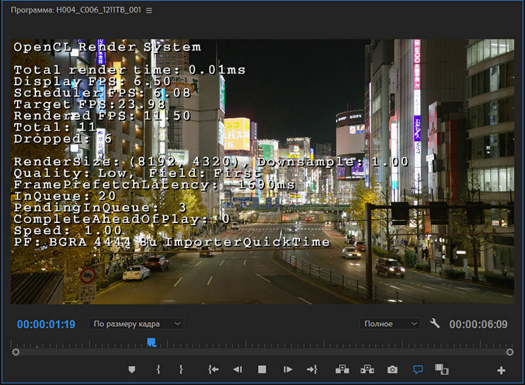Open settings with the wrench icon
525x385 pixels.
tap(434, 323)
